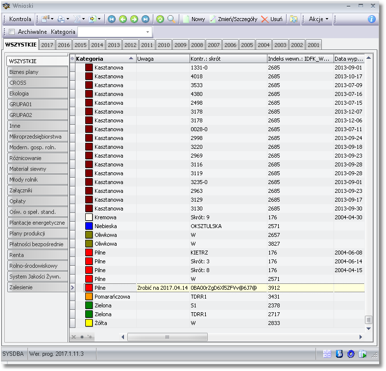The width and height of the screenshot is (386, 371).
Task: Click the blue document icon in status bar
Action: [339, 354]
